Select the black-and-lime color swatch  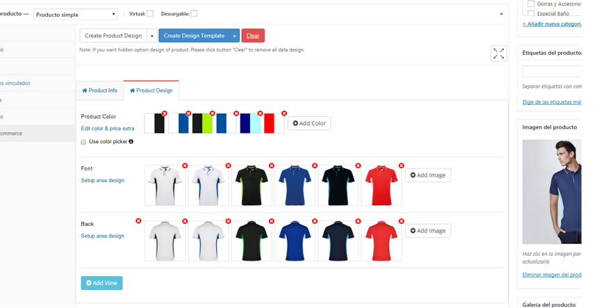click(202, 124)
